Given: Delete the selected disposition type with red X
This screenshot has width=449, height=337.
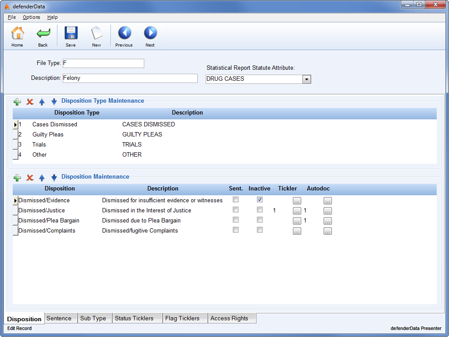Looking at the screenshot, I should tap(30, 101).
